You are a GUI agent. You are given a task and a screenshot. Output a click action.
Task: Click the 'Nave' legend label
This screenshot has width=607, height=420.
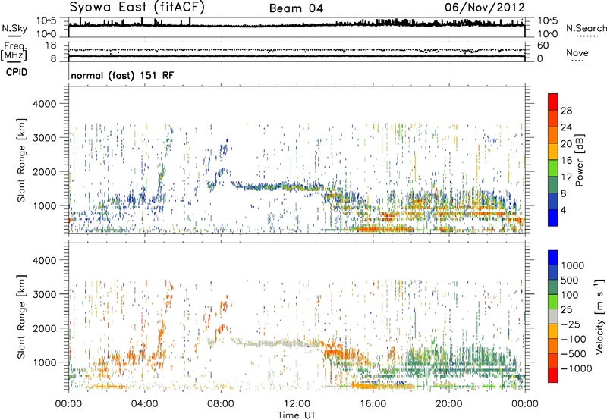pyautogui.click(x=577, y=52)
